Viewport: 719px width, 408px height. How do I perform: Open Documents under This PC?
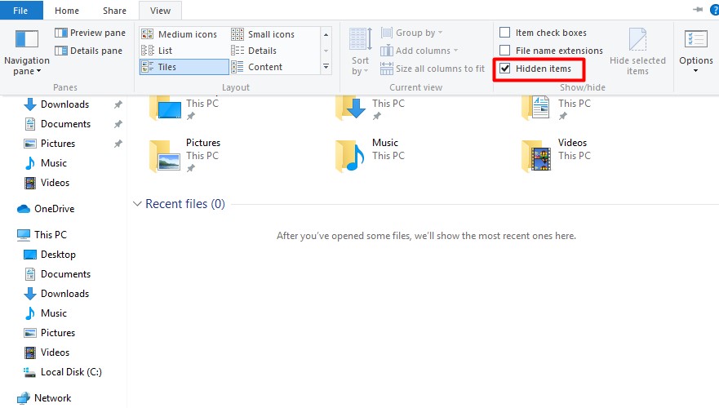pyautogui.click(x=65, y=274)
